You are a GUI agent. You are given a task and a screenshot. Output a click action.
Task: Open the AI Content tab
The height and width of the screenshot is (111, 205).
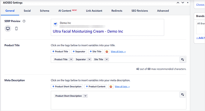(x=68, y=11)
